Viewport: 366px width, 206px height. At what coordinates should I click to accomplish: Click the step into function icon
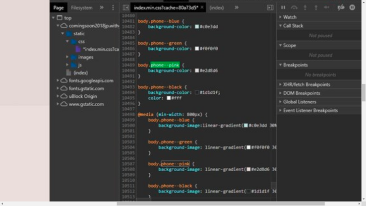pos(305,7)
